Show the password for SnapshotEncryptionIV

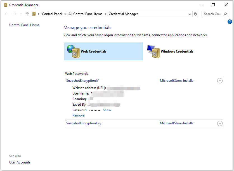107,110
